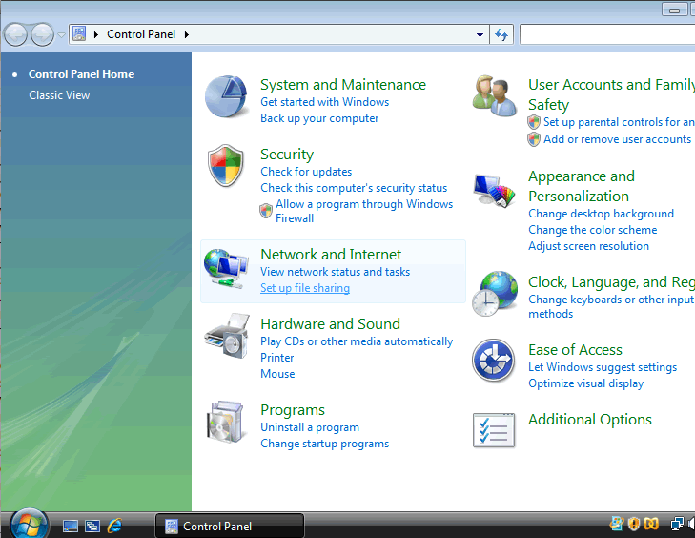Click the Hardware and Sound printer icon
The image size is (695, 538).
226,335
